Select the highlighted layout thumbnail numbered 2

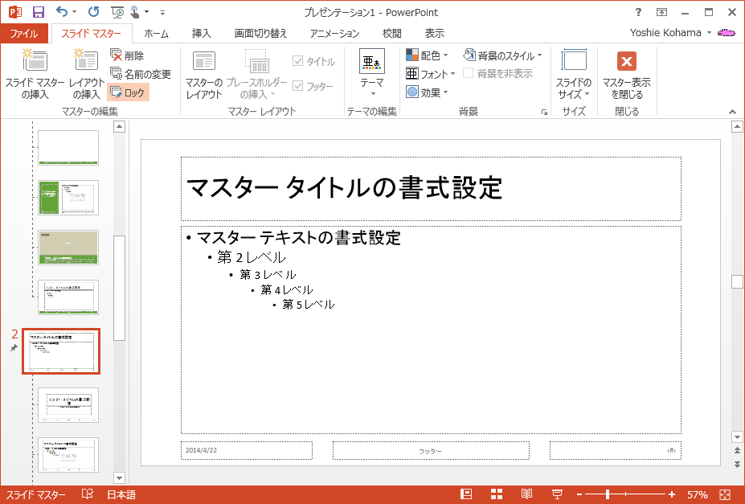61,351
